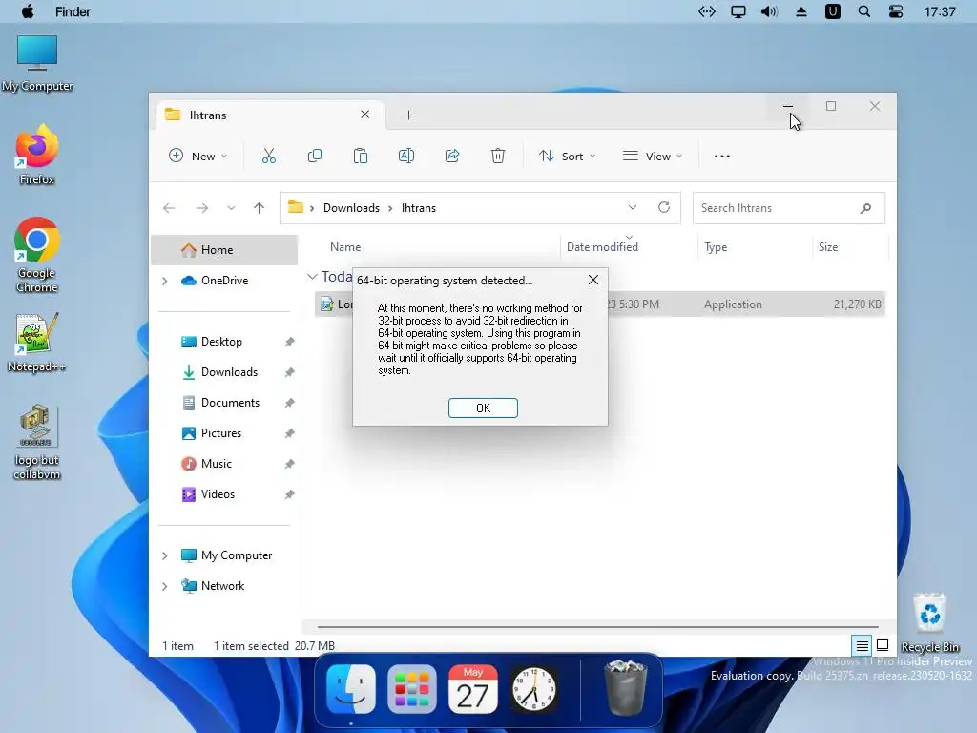Open recent locations chevron dropdown
Screen dimensions: 977x733
point(231,208)
